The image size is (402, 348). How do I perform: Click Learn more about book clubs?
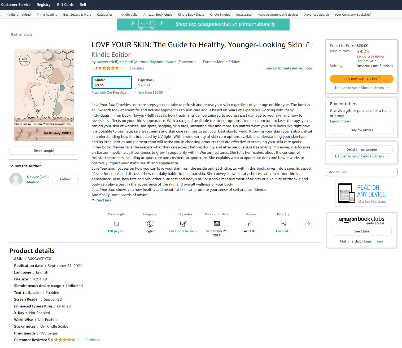[374, 241]
